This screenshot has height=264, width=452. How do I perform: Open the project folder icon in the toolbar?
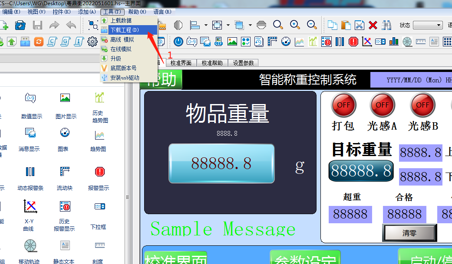20,25
